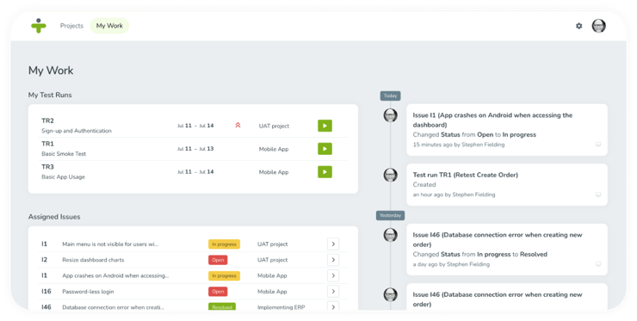Click avatar beside the last I46 activity
Viewport: 637px width, 321px height.
(391, 294)
